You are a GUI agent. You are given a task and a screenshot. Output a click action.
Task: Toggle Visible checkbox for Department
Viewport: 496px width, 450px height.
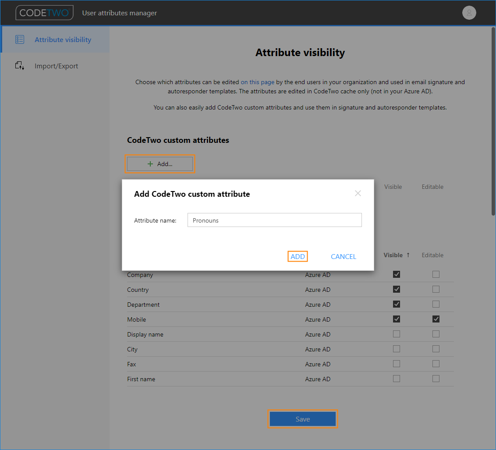397,304
